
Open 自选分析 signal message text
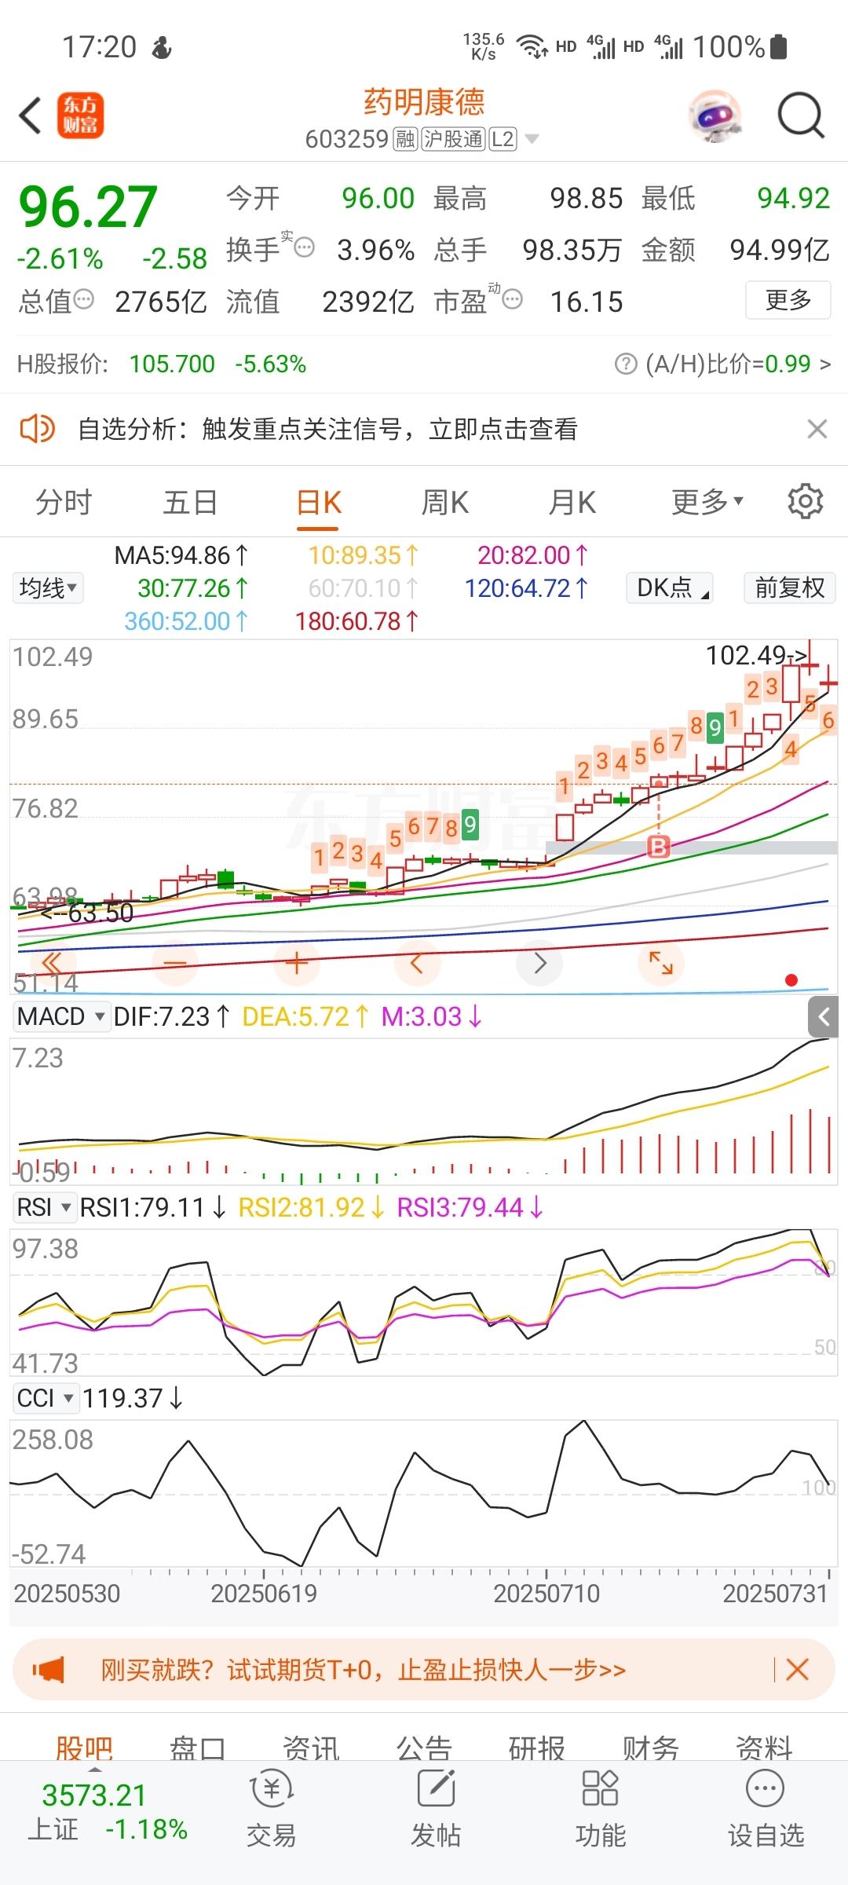click(327, 429)
